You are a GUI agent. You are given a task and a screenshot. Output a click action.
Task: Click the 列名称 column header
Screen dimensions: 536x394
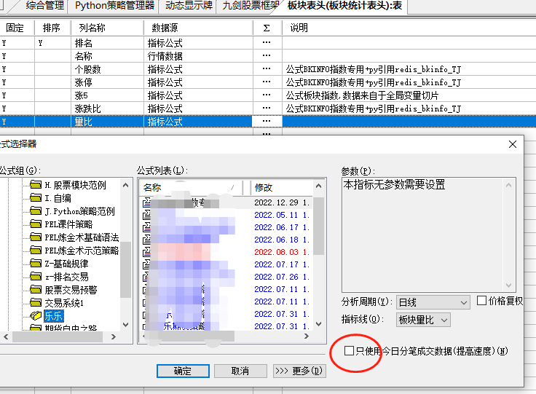[107, 28]
